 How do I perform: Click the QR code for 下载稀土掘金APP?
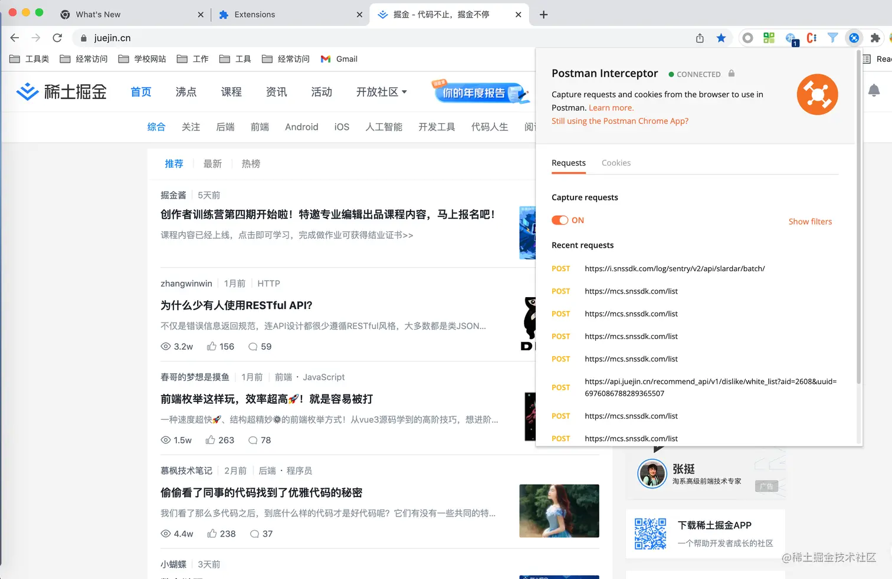tap(650, 534)
